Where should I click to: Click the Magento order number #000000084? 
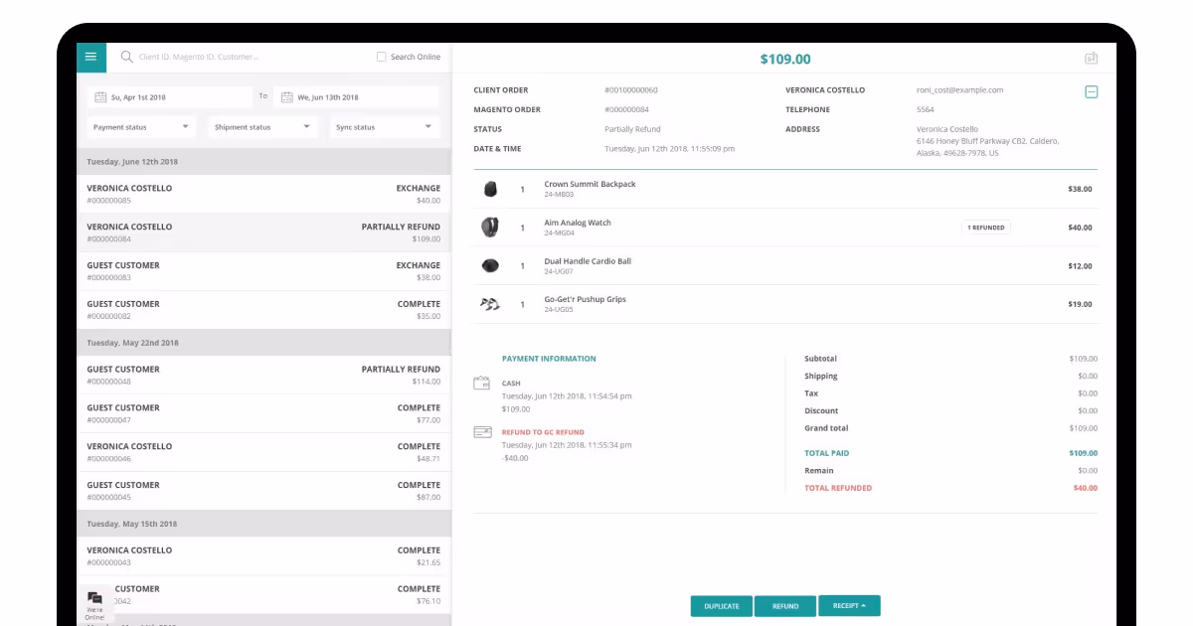626,109
